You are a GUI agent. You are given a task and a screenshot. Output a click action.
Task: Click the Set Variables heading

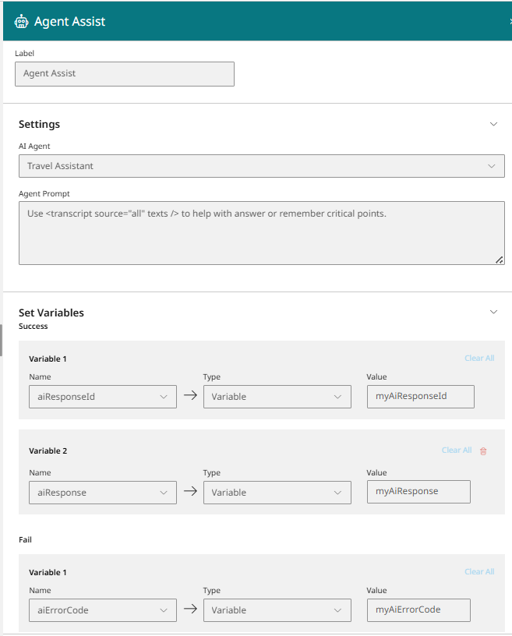[51, 313]
